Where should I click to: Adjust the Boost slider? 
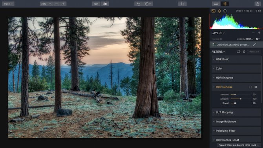(x=241, y=103)
